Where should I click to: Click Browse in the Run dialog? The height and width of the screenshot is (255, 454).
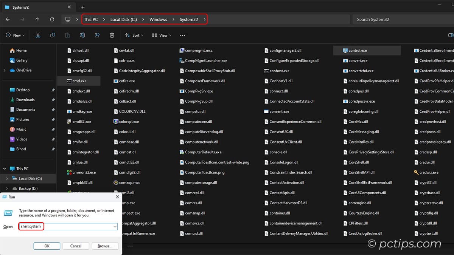[105, 246]
